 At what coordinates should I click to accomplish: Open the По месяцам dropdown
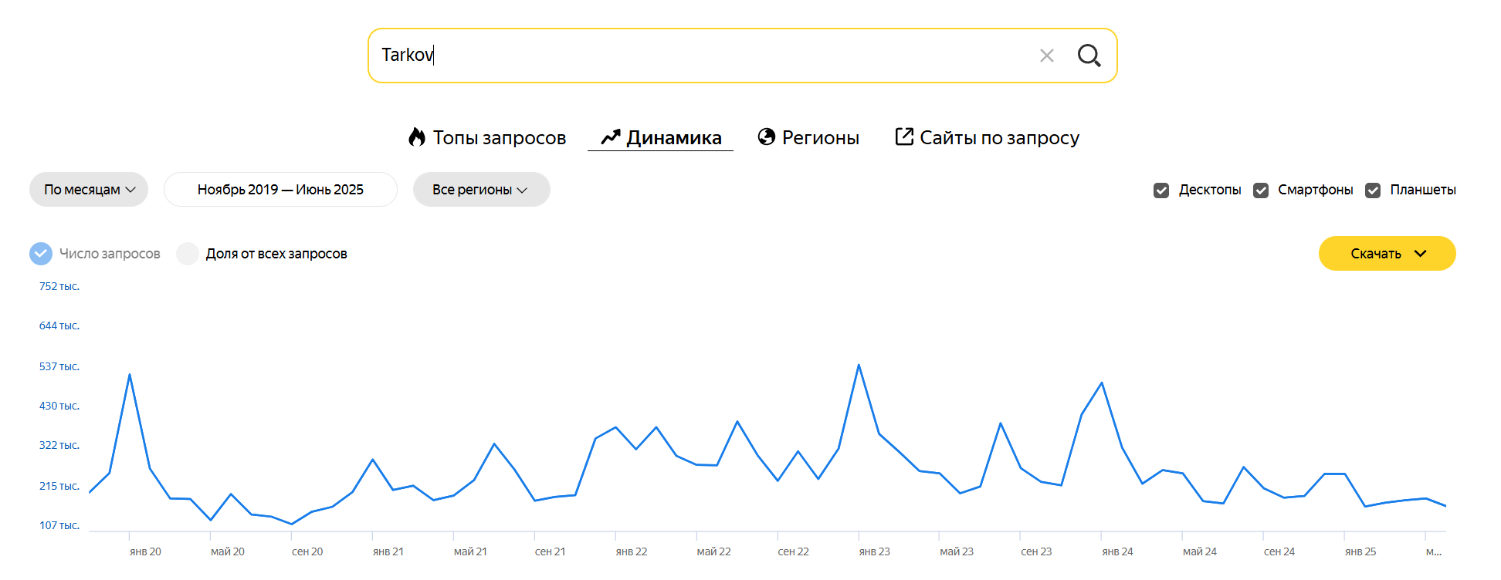tap(89, 190)
